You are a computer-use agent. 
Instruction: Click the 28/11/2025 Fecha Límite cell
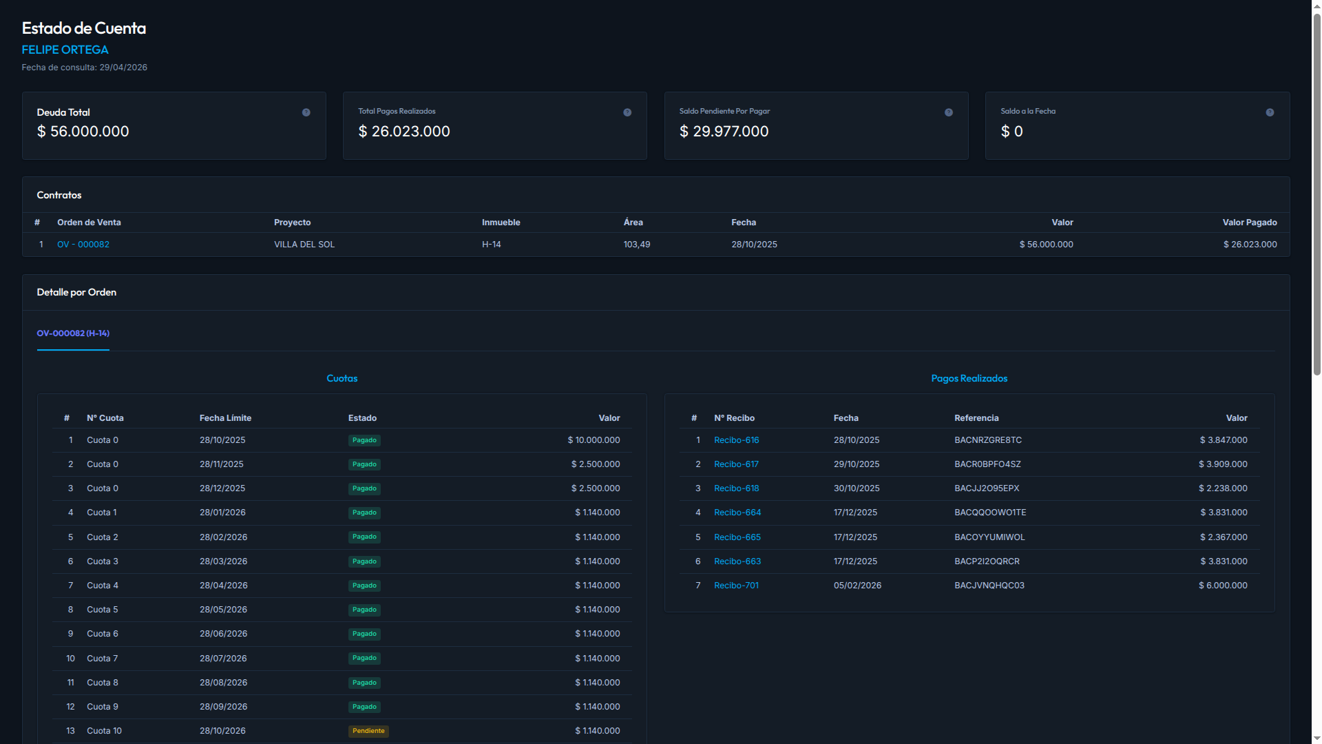tap(222, 464)
